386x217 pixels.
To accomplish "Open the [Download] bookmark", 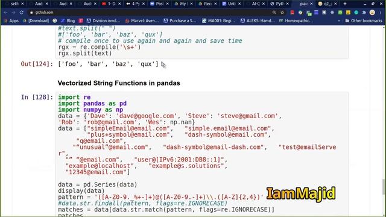I will [x=36, y=21].
